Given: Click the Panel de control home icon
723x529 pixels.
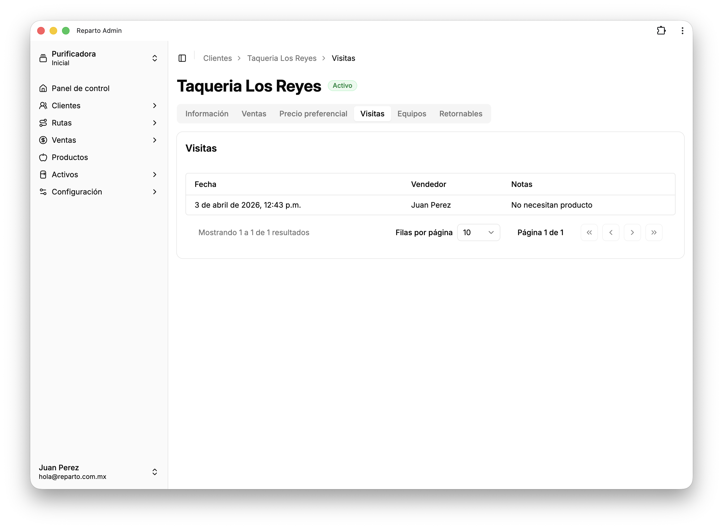Looking at the screenshot, I should (43, 88).
